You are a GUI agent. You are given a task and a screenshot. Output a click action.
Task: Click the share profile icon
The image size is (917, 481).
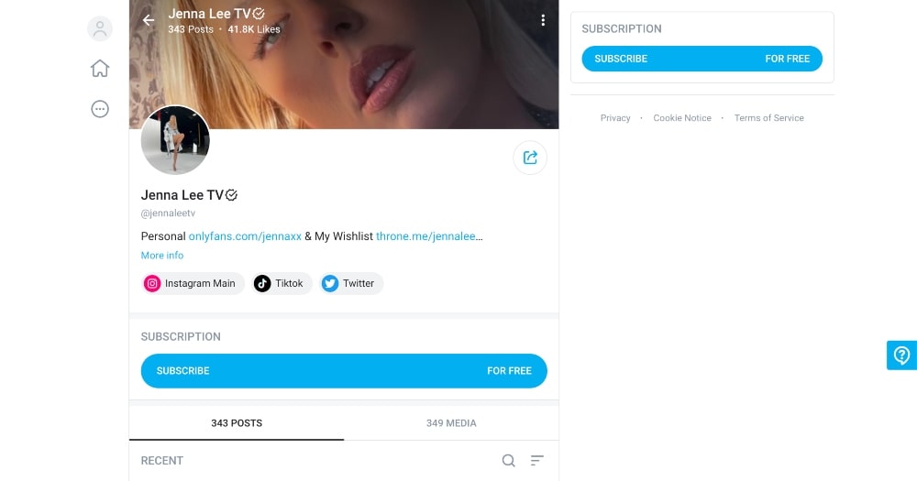coord(530,158)
